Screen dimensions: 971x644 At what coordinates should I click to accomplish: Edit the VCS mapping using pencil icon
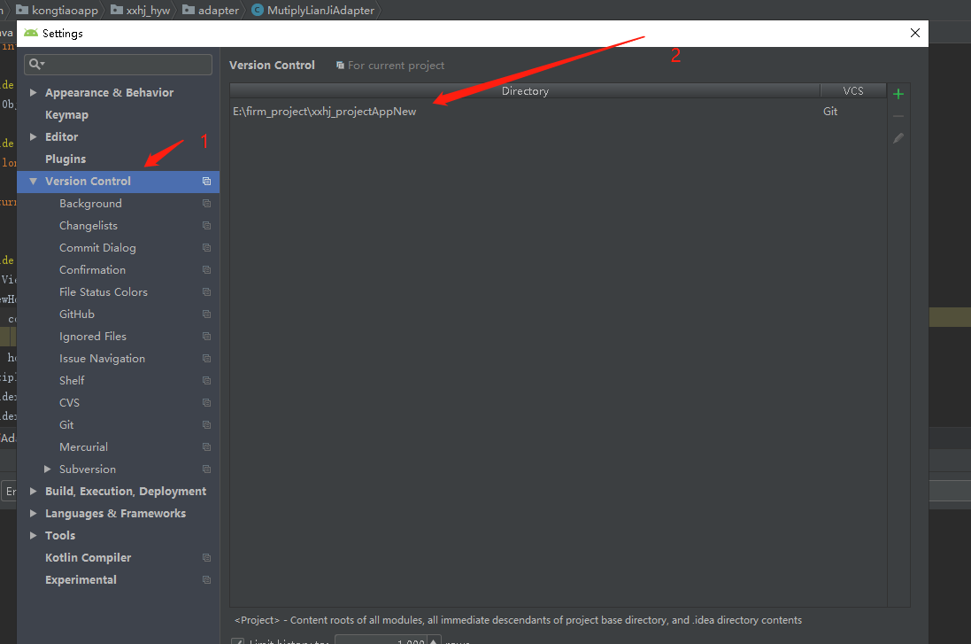(x=898, y=137)
